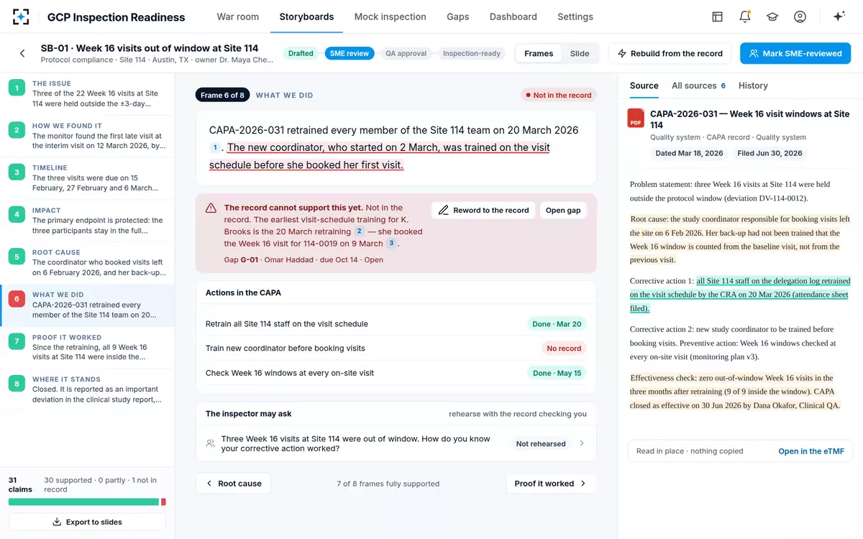Switch view to Slide
Screen dimensions: 863x539
pyautogui.click(x=580, y=53)
